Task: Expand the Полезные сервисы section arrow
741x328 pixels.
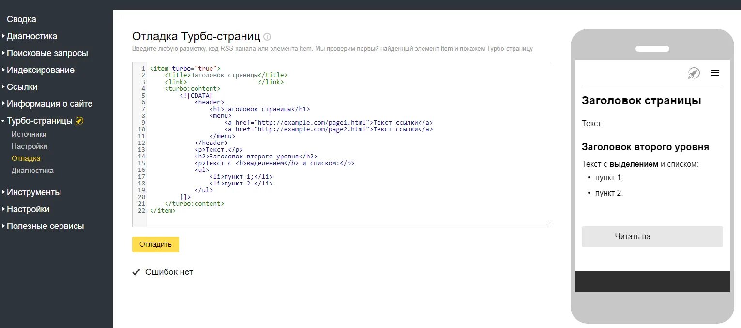Action: coord(3,226)
